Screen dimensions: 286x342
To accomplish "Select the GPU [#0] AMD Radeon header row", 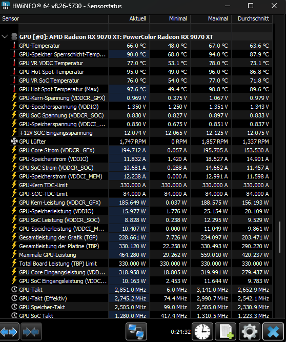I will coord(116,37).
